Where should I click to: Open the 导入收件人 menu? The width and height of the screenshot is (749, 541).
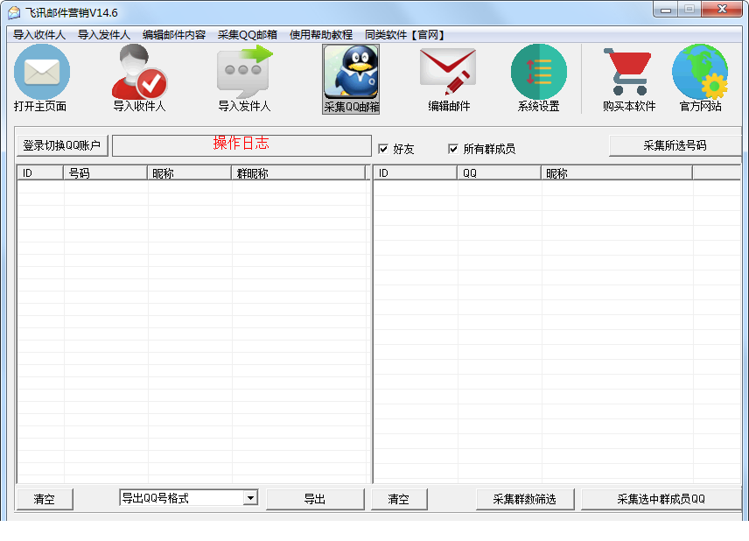39,35
